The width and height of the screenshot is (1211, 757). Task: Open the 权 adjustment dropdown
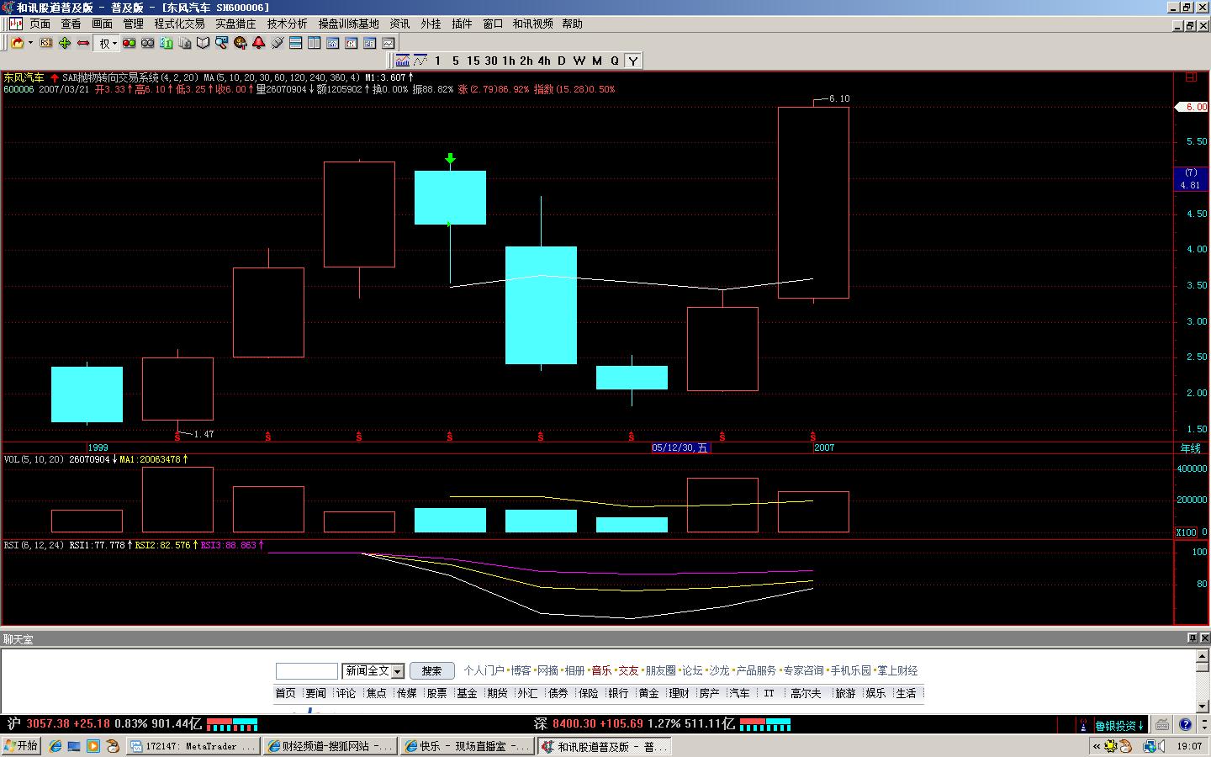coord(108,43)
